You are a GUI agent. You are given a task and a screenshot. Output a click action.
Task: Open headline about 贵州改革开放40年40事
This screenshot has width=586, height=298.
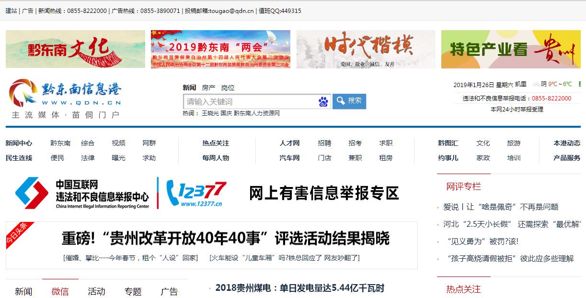[225, 238]
